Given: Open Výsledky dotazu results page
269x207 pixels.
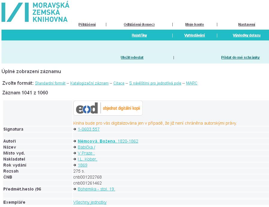Looking at the screenshot, I should click(x=247, y=35).
